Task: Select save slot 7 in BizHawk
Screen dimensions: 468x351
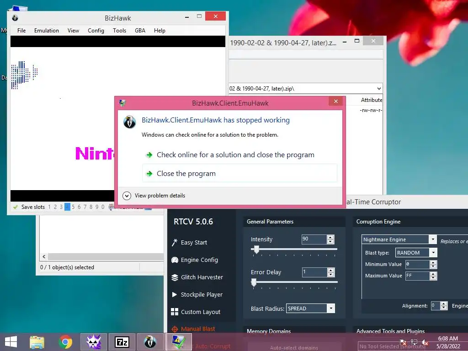Action: (x=85, y=207)
